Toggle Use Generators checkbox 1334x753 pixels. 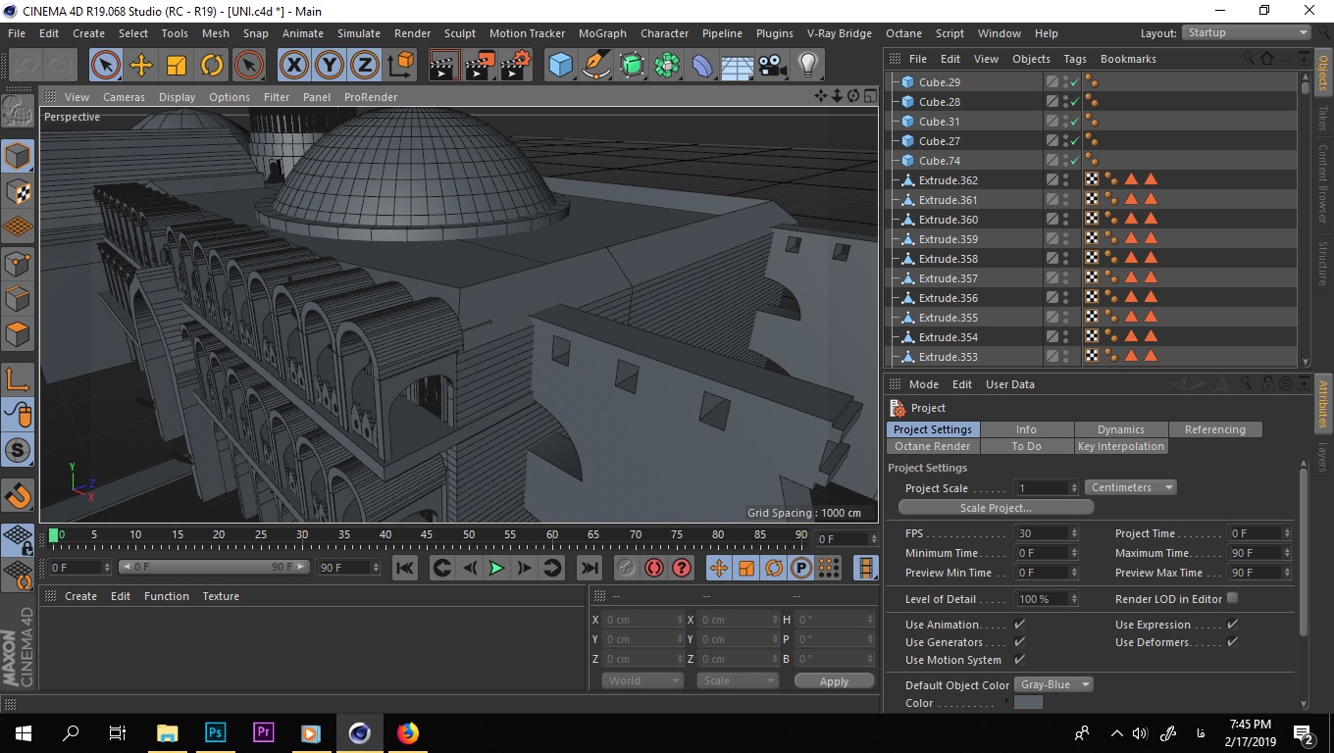[1019, 642]
